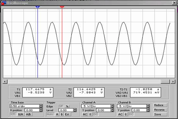Image resolution: width=178 pixels, height=119 pixels.
Task: Click Channel B 5 V/Div scale field
Action: pos(132,106)
